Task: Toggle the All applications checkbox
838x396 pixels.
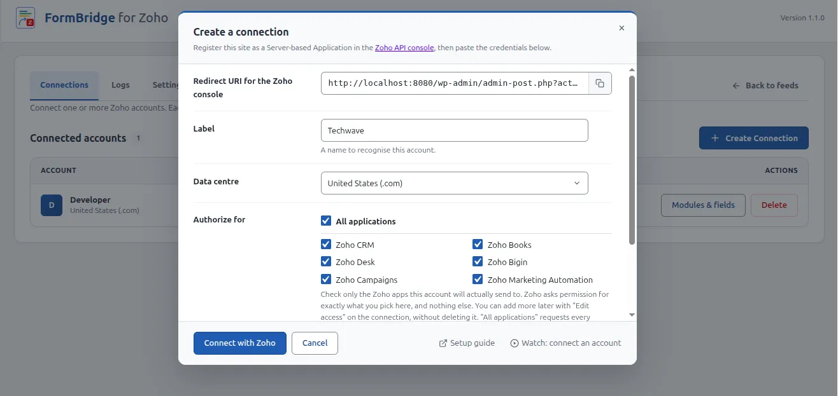Action: [x=326, y=221]
